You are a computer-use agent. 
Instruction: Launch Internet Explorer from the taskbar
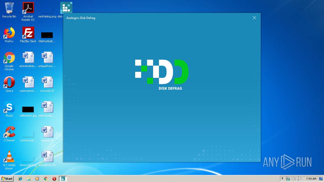20,179
